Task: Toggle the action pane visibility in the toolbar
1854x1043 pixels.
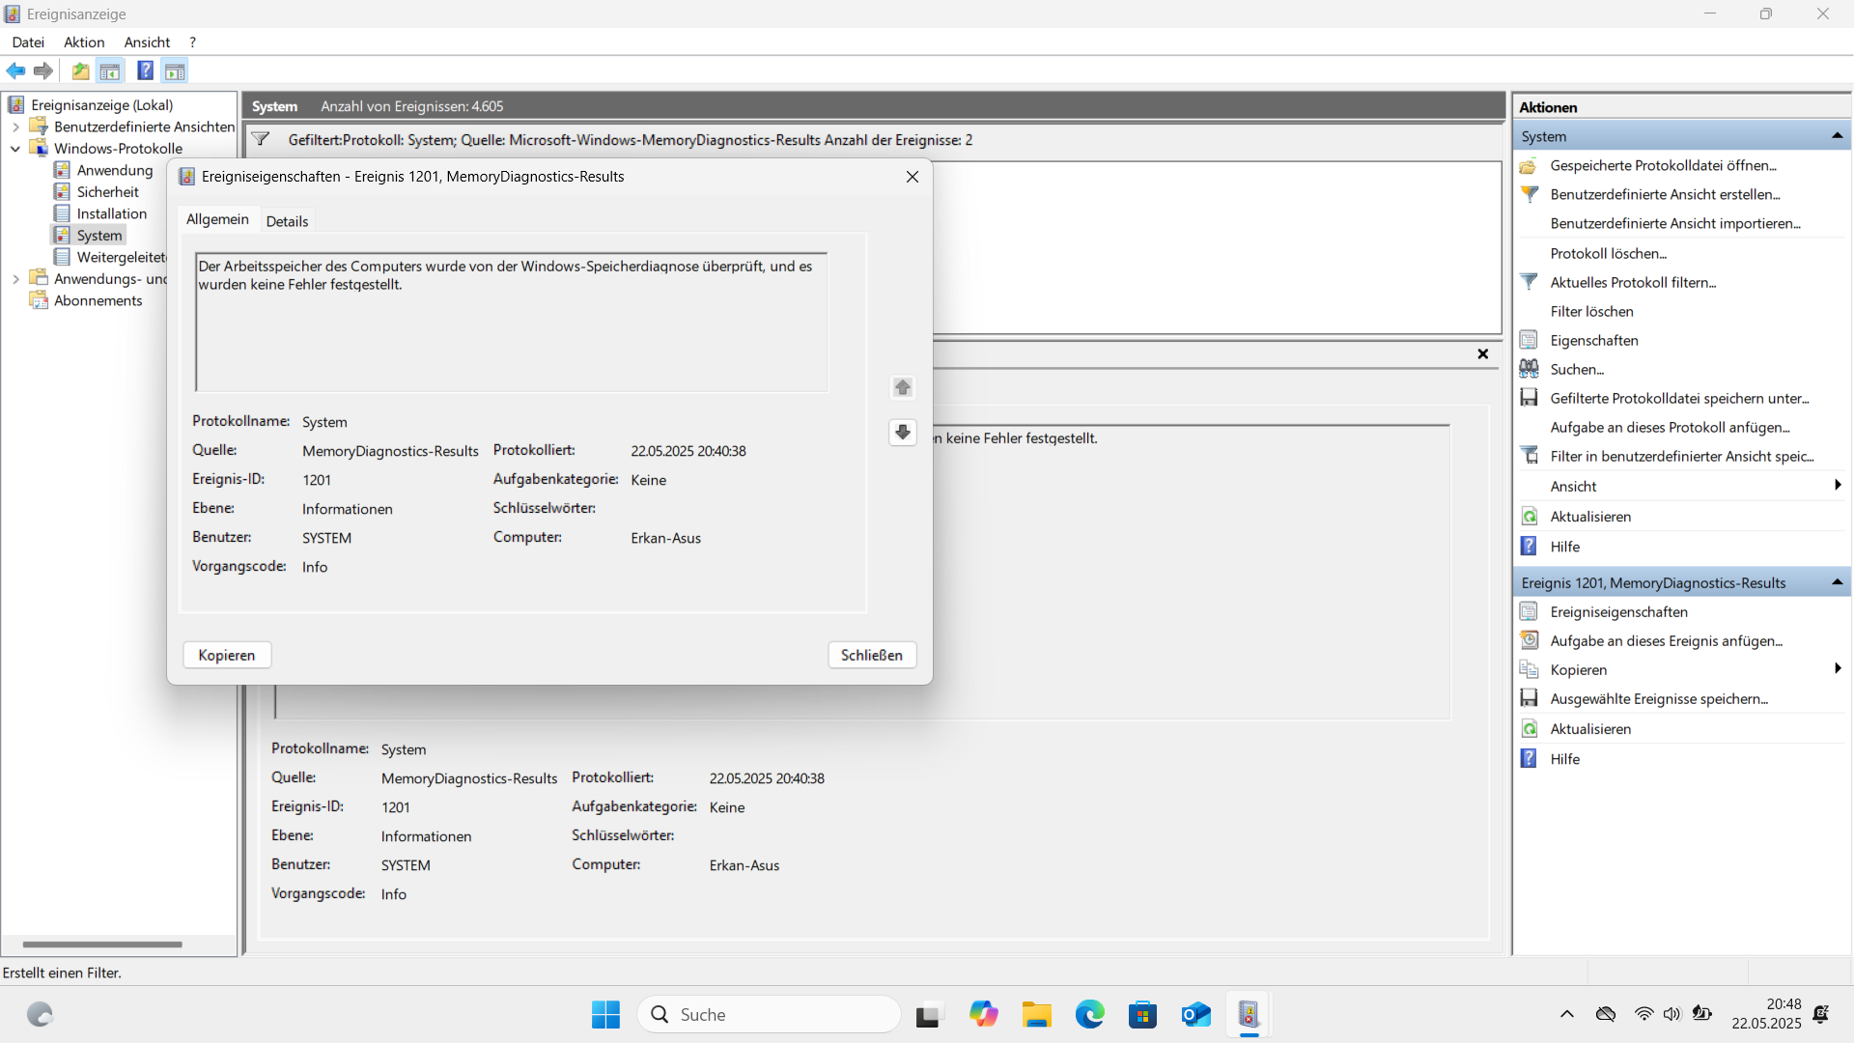Action: tap(175, 70)
